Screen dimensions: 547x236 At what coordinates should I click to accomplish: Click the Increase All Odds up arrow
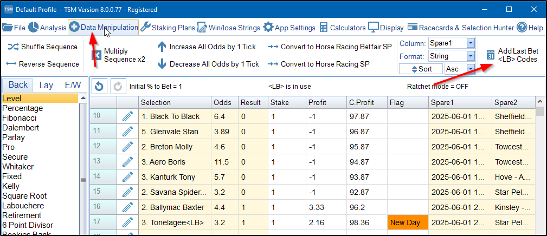162,47
